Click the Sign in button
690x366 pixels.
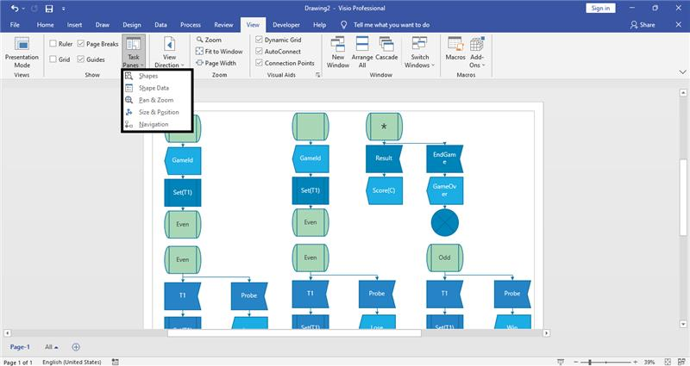click(x=600, y=8)
